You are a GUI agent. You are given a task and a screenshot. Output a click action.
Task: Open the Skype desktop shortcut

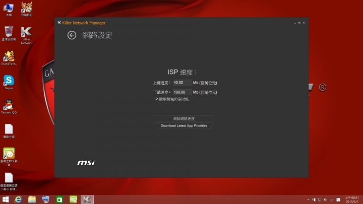pos(9,82)
